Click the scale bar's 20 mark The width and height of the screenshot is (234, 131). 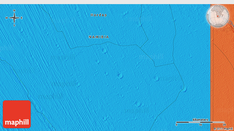[x=224, y=125]
